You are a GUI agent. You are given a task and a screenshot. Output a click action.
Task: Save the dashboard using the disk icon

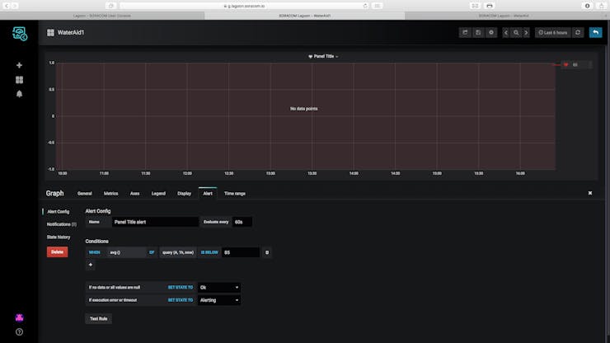(478, 33)
